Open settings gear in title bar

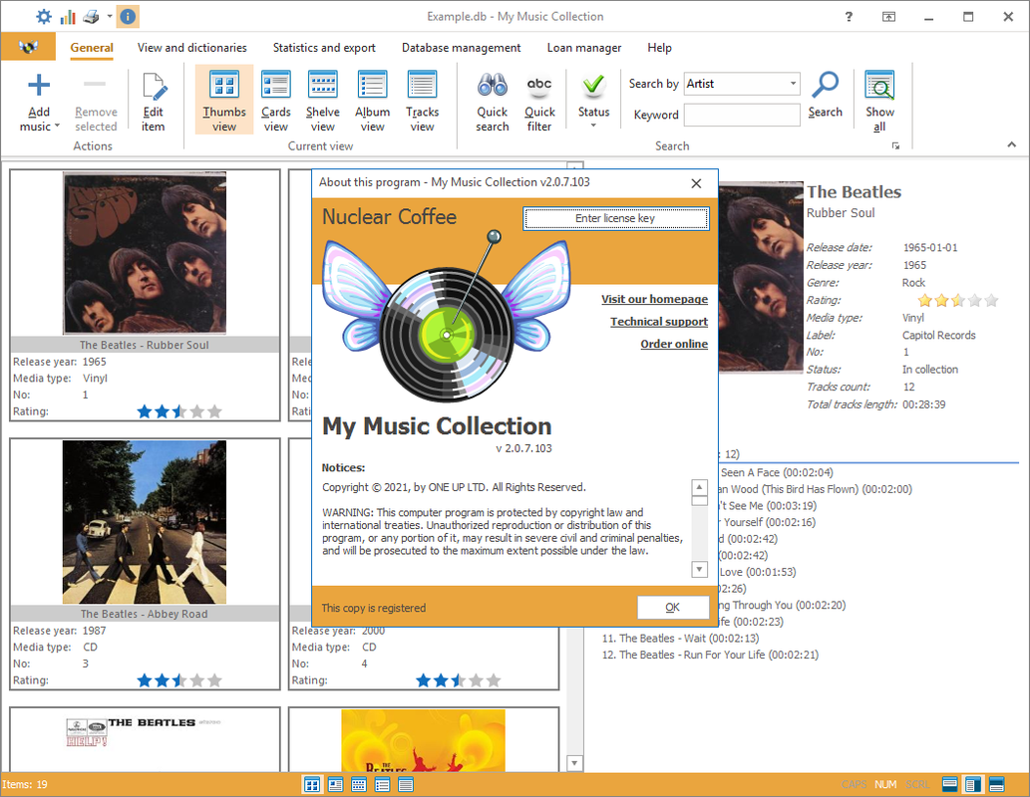point(43,16)
